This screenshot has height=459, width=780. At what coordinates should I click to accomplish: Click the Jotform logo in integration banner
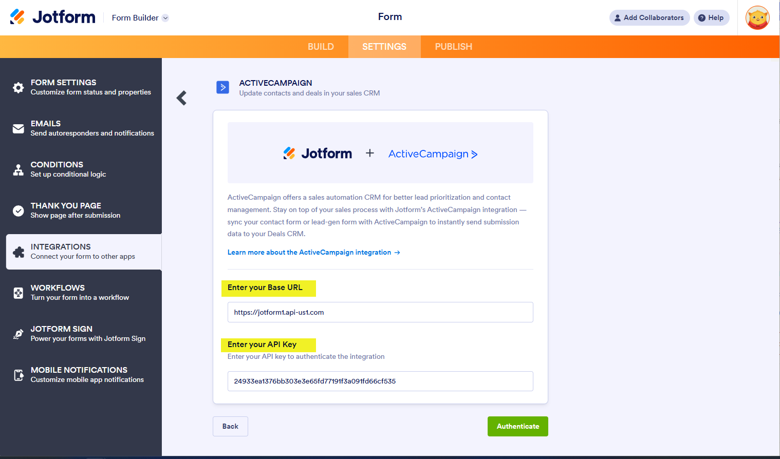(x=318, y=153)
